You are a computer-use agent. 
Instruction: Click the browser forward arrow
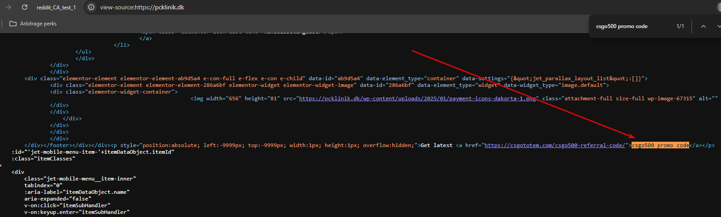[x=8, y=7]
